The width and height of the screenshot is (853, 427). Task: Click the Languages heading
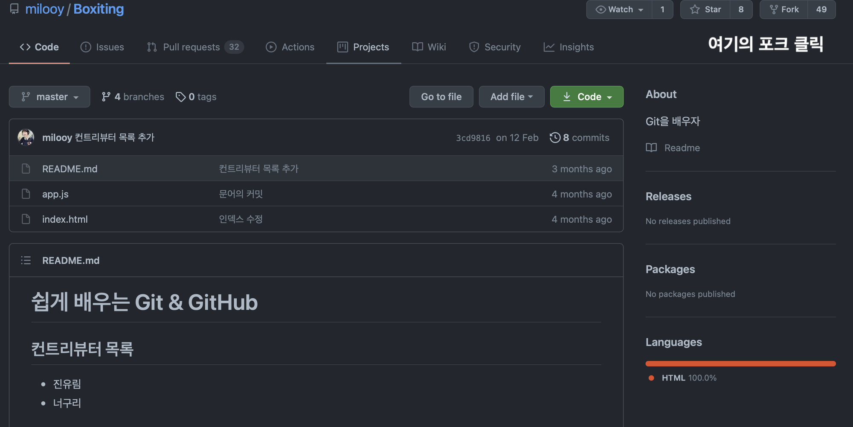click(673, 343)
